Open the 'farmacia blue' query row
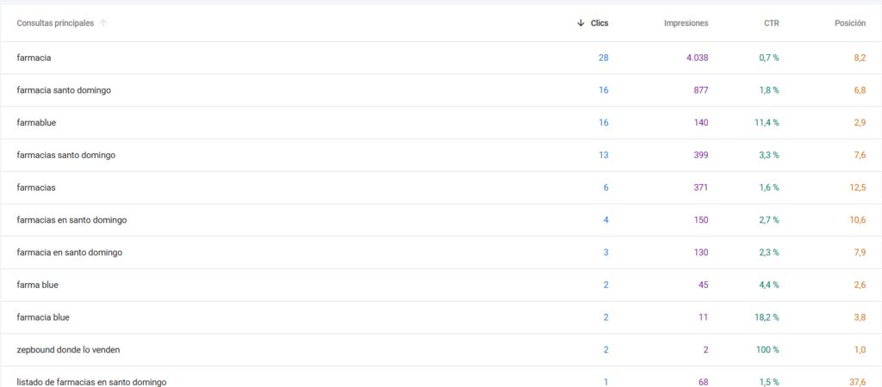The height and width of the screenshot is (387, 882). [441, 317]
